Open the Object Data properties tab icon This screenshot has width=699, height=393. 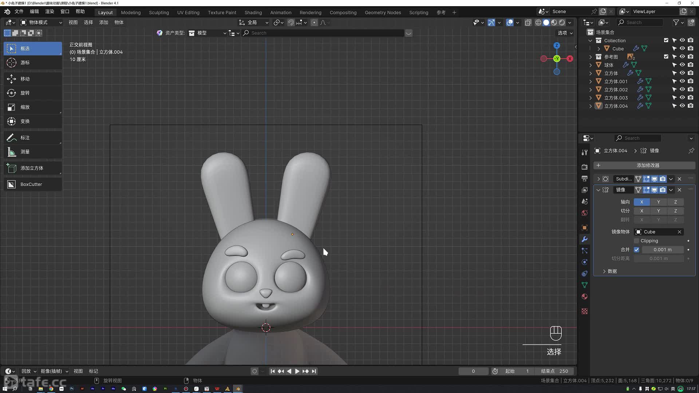584,285
